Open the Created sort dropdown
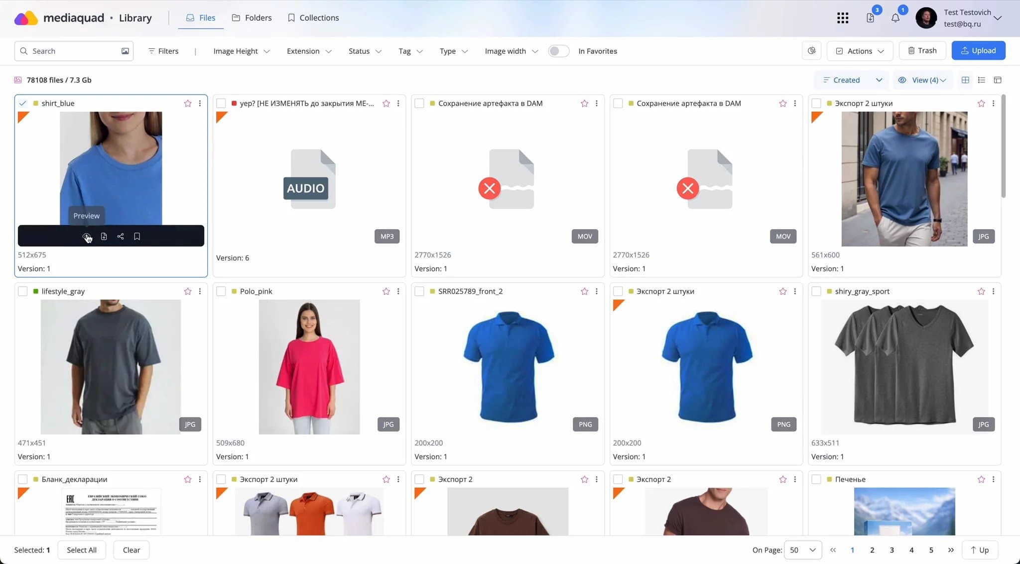The height and width of the screenshot is (564, 1020). tap(853, 80)
